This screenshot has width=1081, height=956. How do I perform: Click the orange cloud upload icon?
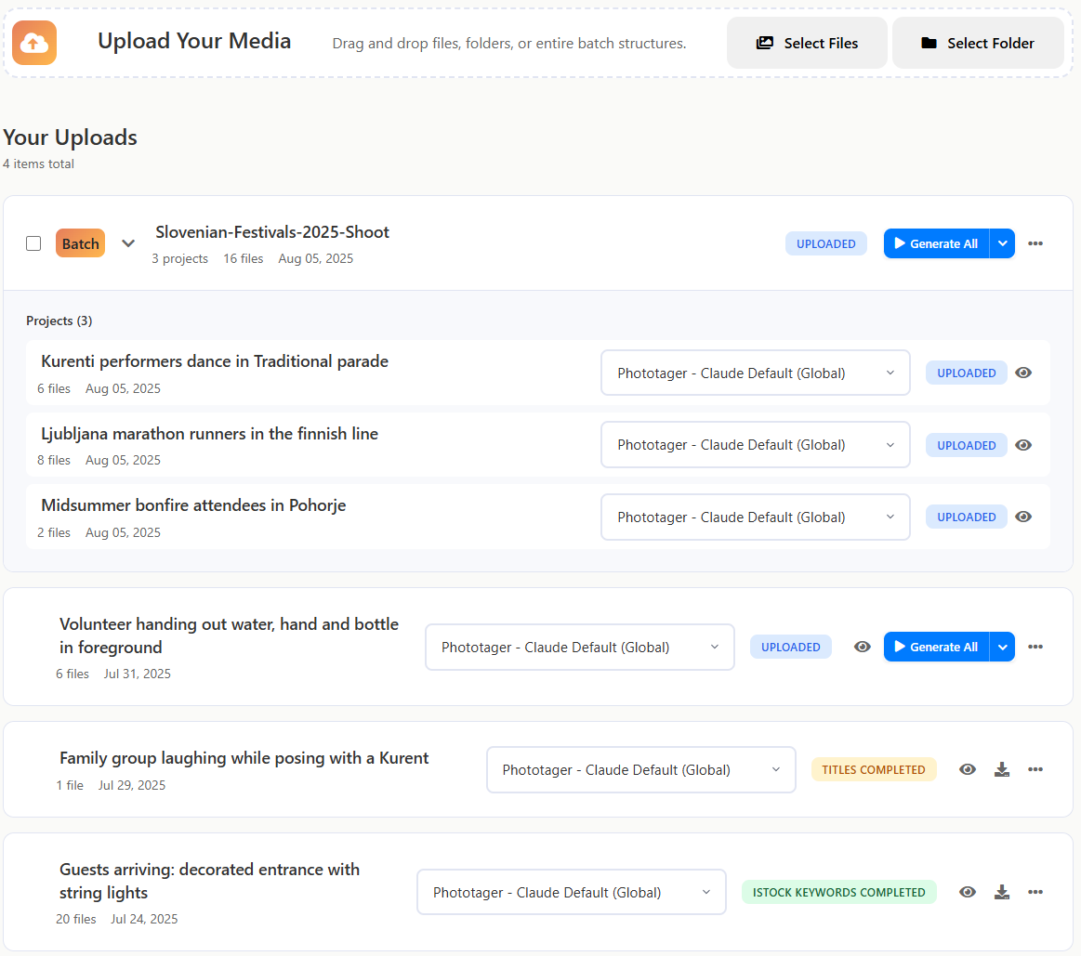click(34, 43)
